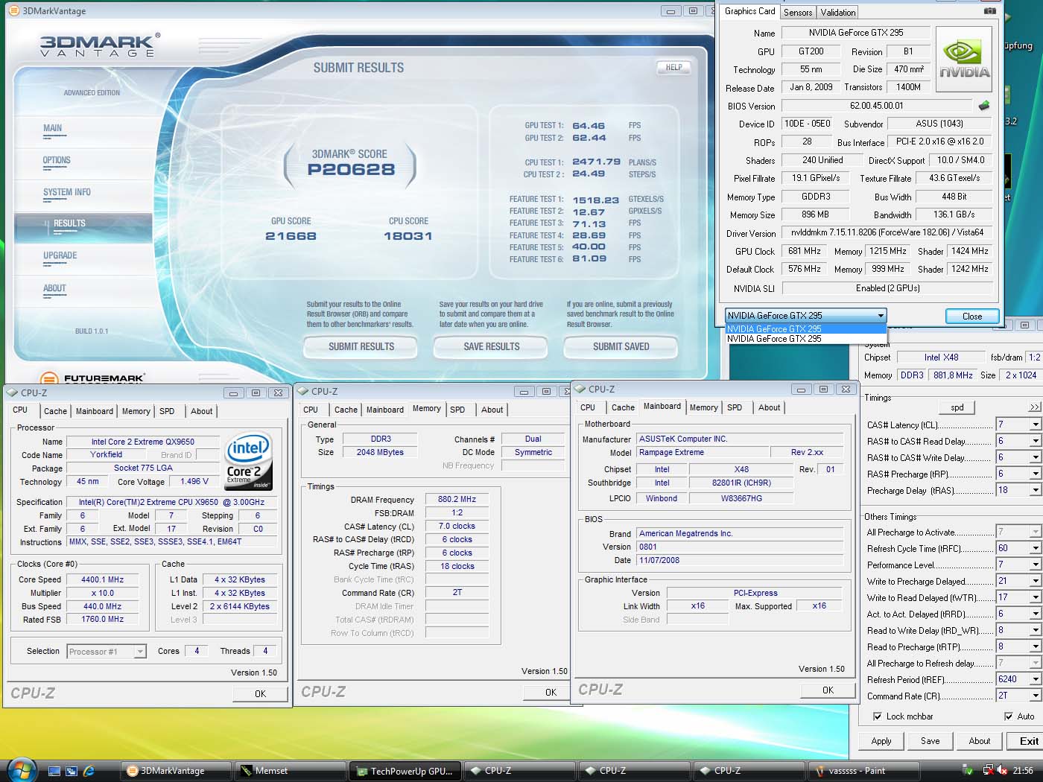The width and height of the screenshot is (1043, 782).
Task: Switch to vasssss - Paint in taskbar
Action: click(x=863, y=771)
